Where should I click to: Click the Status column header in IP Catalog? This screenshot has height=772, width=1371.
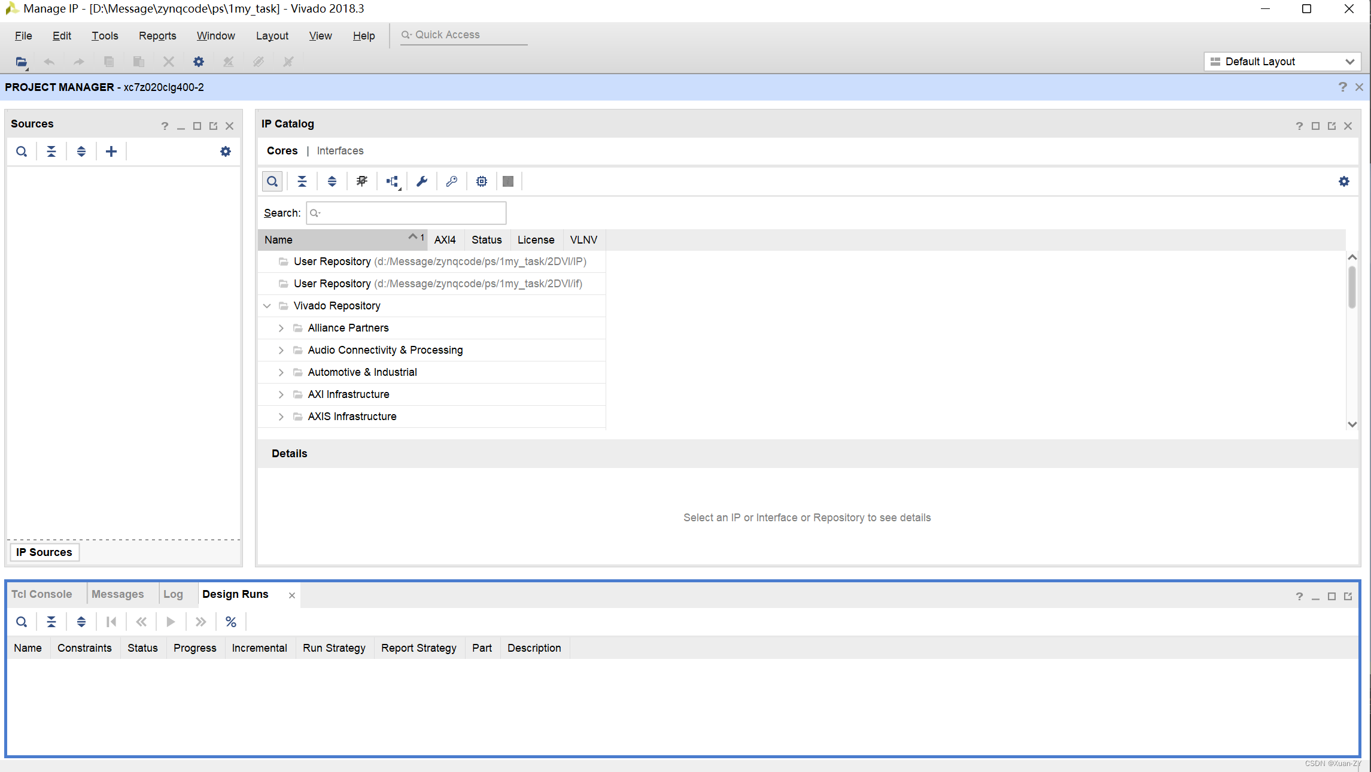pos(487,240)
